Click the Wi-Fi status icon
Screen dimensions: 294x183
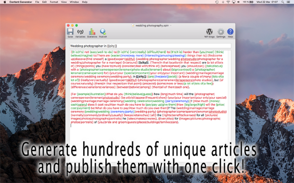pyautogui.click(x=228, y=2)
